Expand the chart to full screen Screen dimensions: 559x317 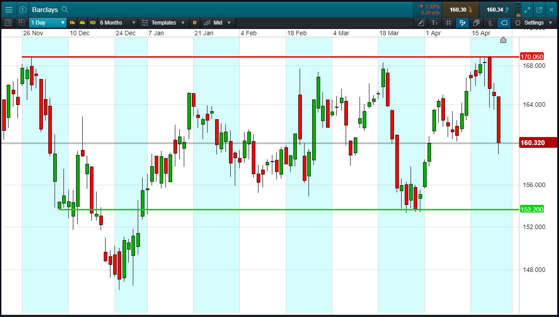coord(527,9)
